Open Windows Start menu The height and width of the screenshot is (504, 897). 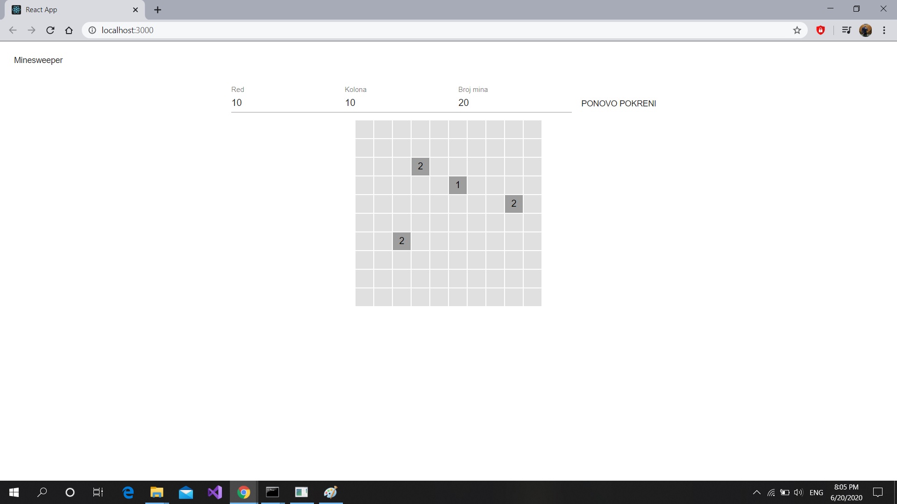click(14, 492)
